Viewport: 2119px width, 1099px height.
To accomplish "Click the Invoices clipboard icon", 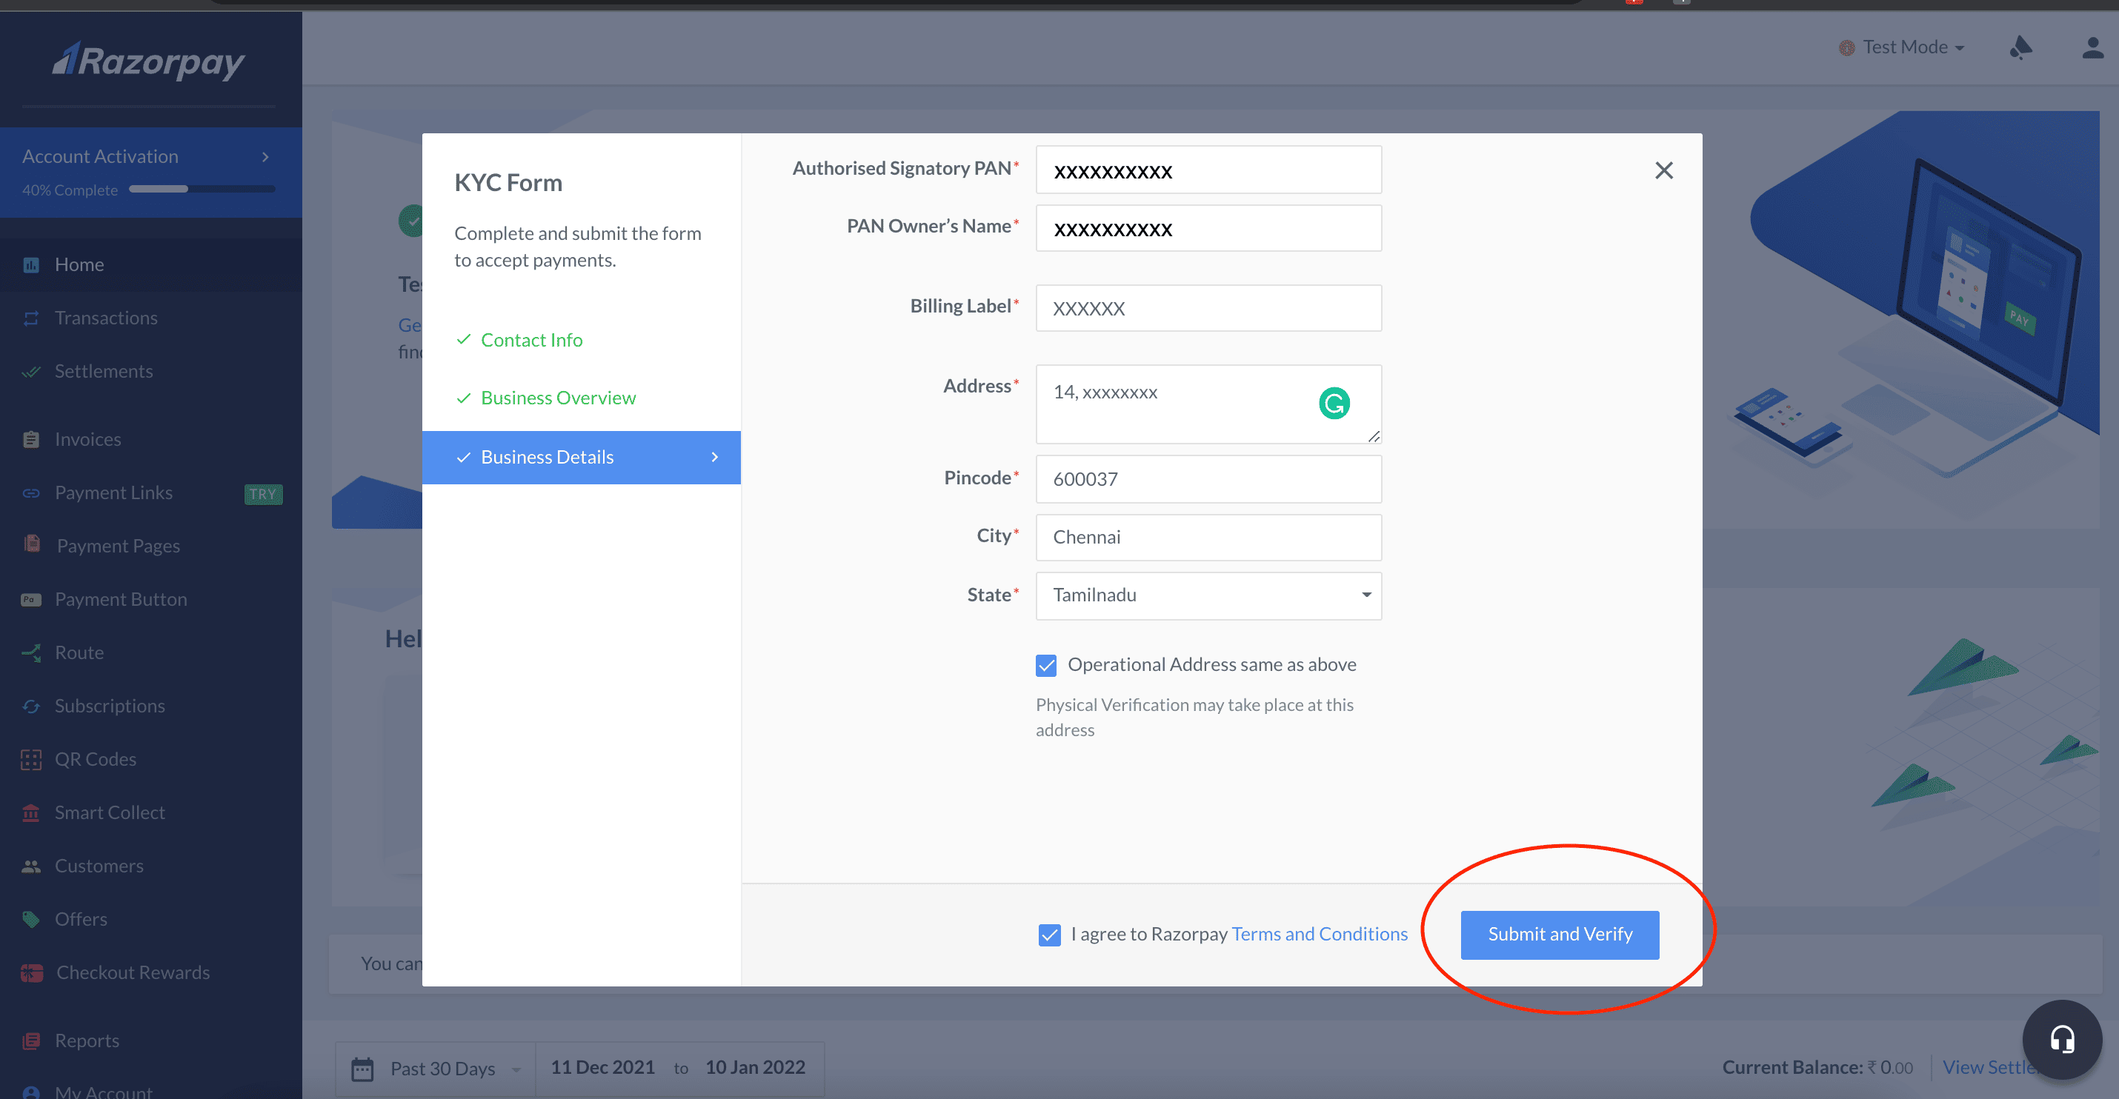I will [31, 440].
